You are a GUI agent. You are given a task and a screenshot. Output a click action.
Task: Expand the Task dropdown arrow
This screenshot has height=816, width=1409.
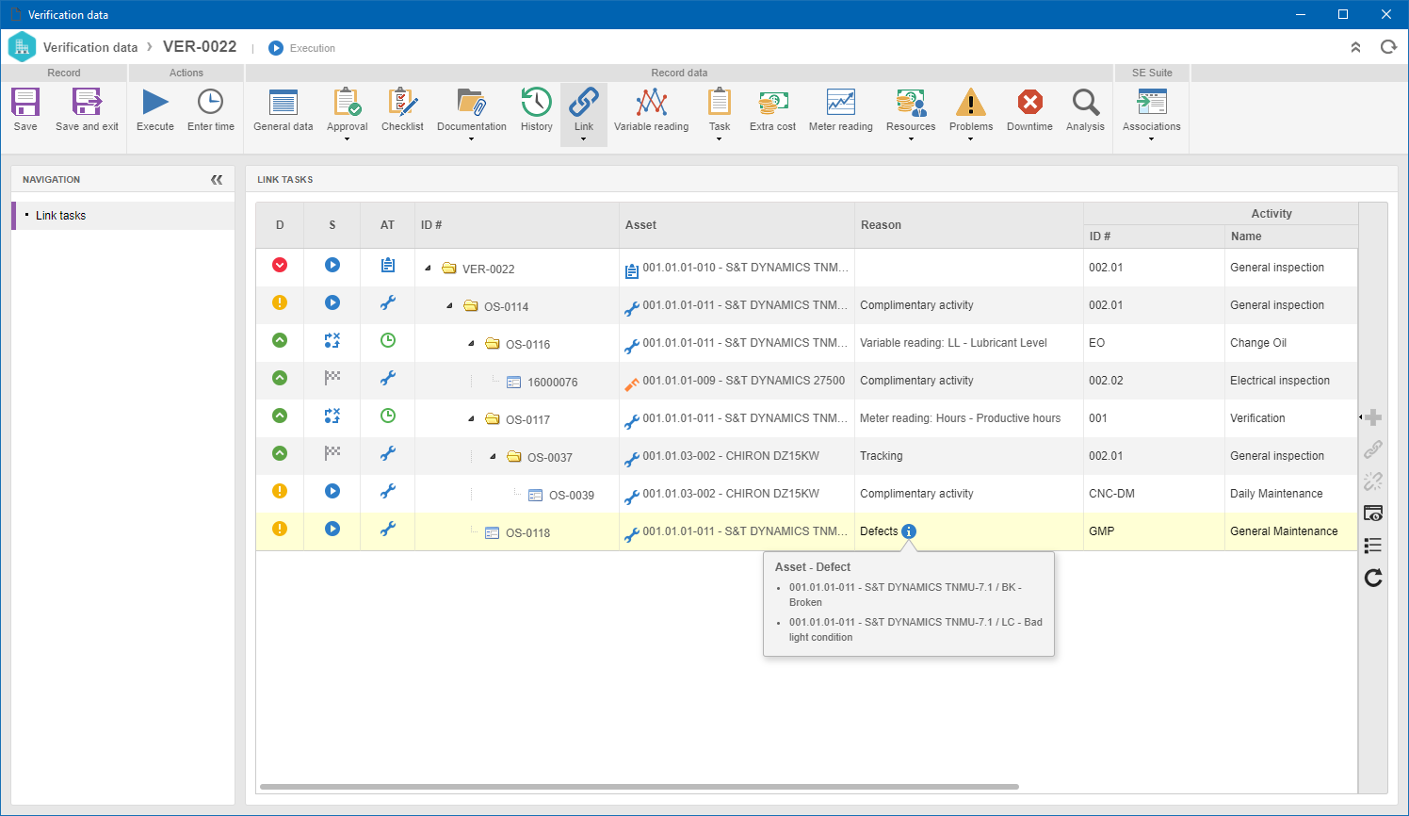[x=720, y=139]
